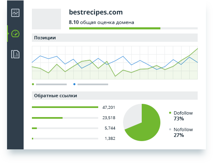Click the gray site thumbnail placeholder

[x=46, y=19]
